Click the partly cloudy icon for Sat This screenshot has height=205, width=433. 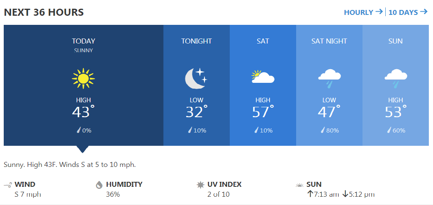tap(263, 77)
